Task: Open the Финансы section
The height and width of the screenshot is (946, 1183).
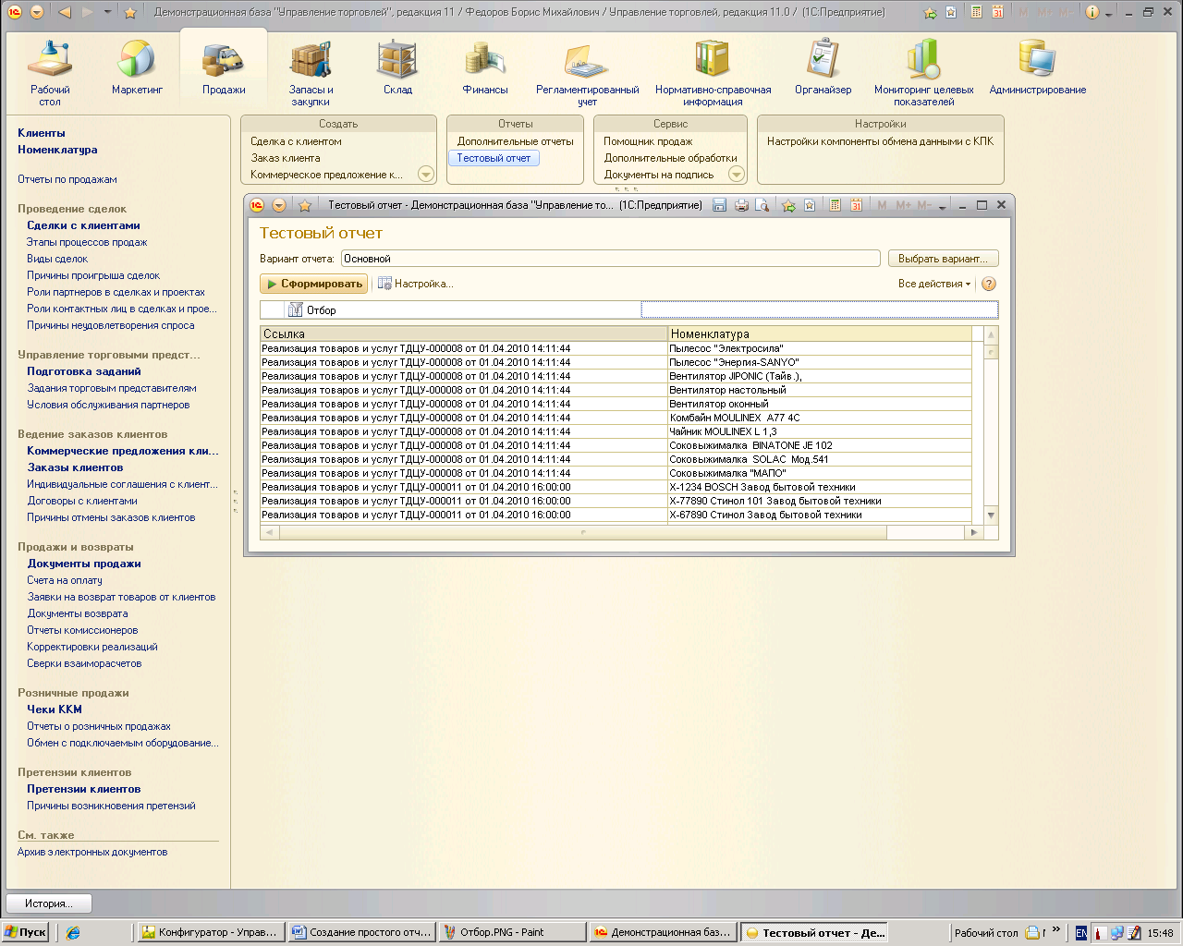Action: point(485,68)
